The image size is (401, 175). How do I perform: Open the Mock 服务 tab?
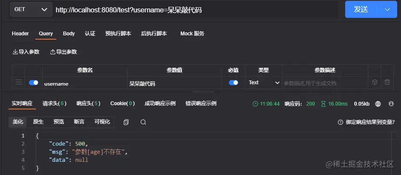coord(192,34)
